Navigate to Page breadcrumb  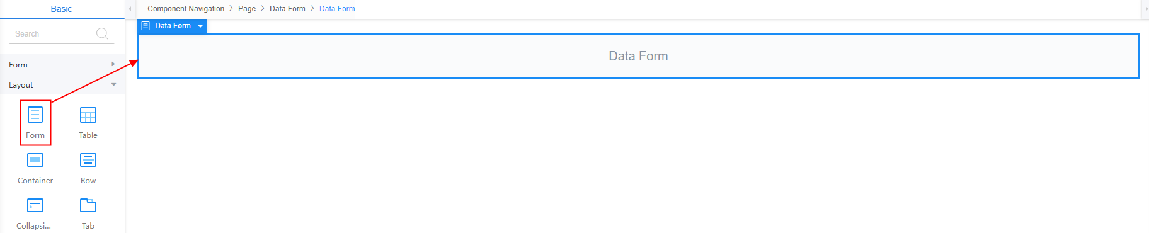pyautogui.click(x=247, y=9)
